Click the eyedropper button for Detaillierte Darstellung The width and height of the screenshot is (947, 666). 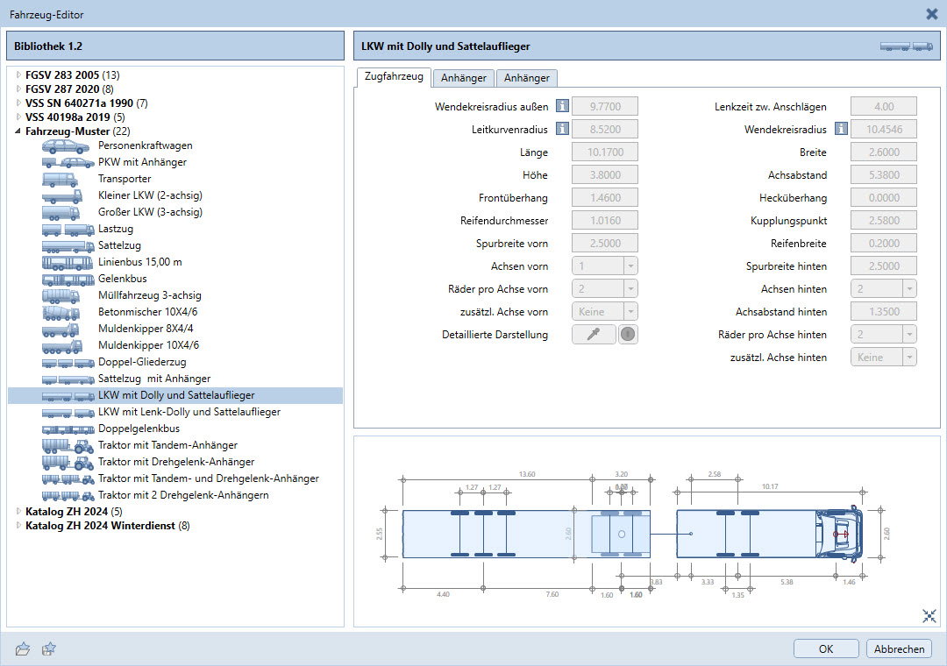[x=594, y=335]
